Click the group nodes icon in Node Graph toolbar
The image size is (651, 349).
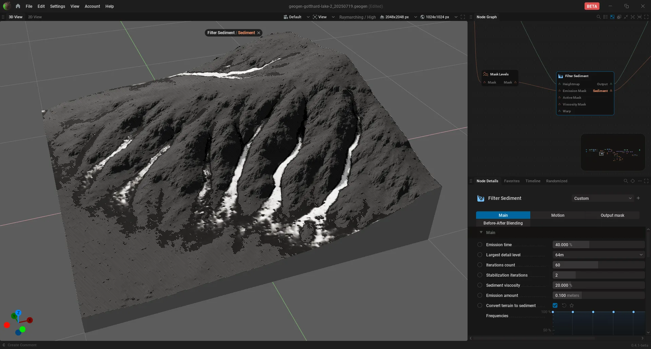(619, 17)
